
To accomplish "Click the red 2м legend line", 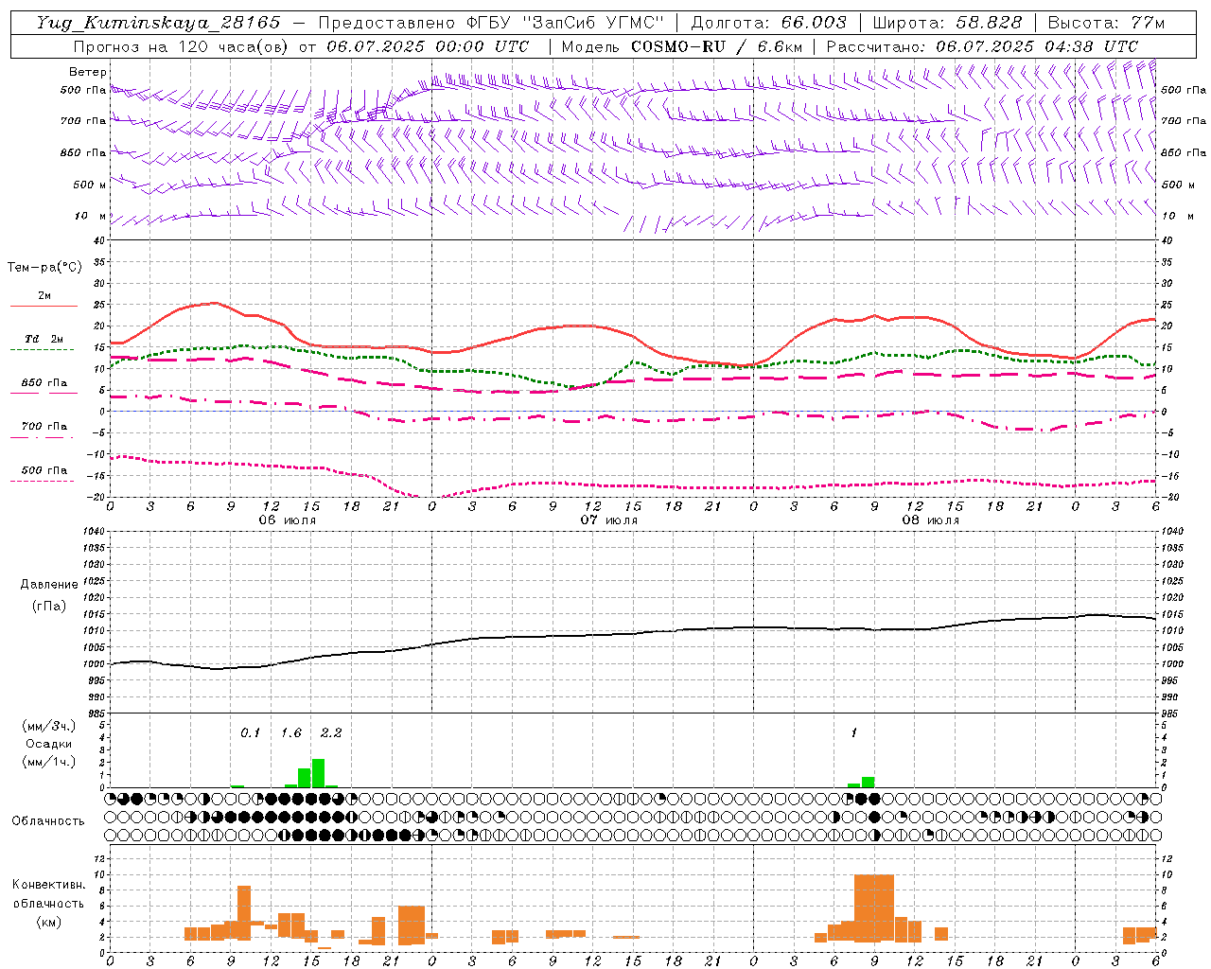I will [44, 307].
